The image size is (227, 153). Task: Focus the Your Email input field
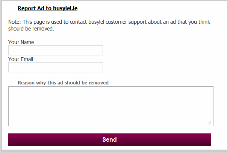coord(56,67)
